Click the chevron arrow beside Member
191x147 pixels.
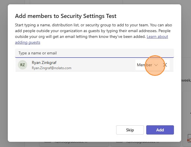tap(156, 65)
